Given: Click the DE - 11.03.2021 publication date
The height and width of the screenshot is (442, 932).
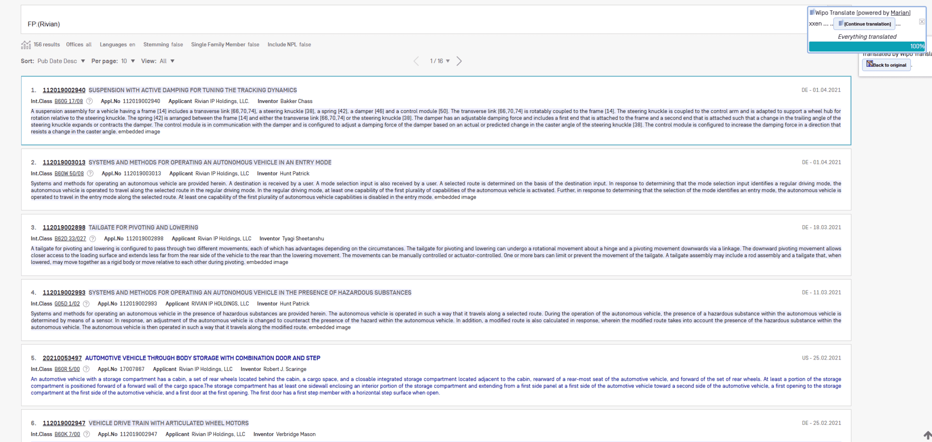Looking at the screenshot, I should pyautogui.click(x=822, y=293).
